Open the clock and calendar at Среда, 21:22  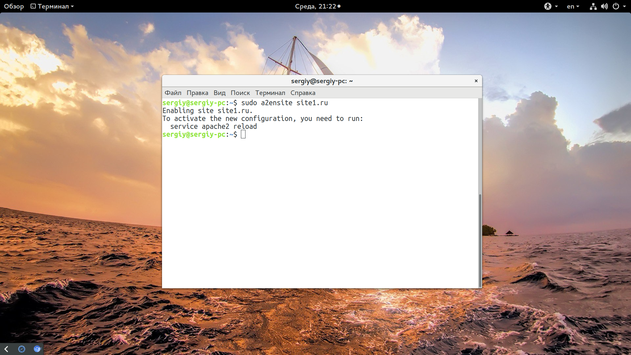tap(317, 6)
